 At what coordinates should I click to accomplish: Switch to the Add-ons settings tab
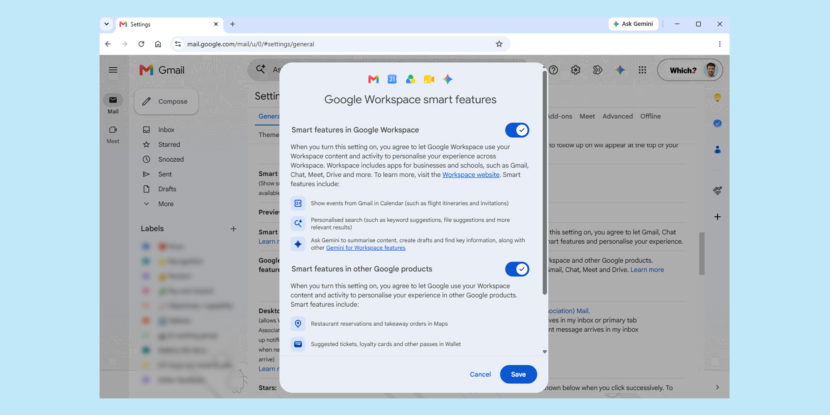click(x=560, y=117)
